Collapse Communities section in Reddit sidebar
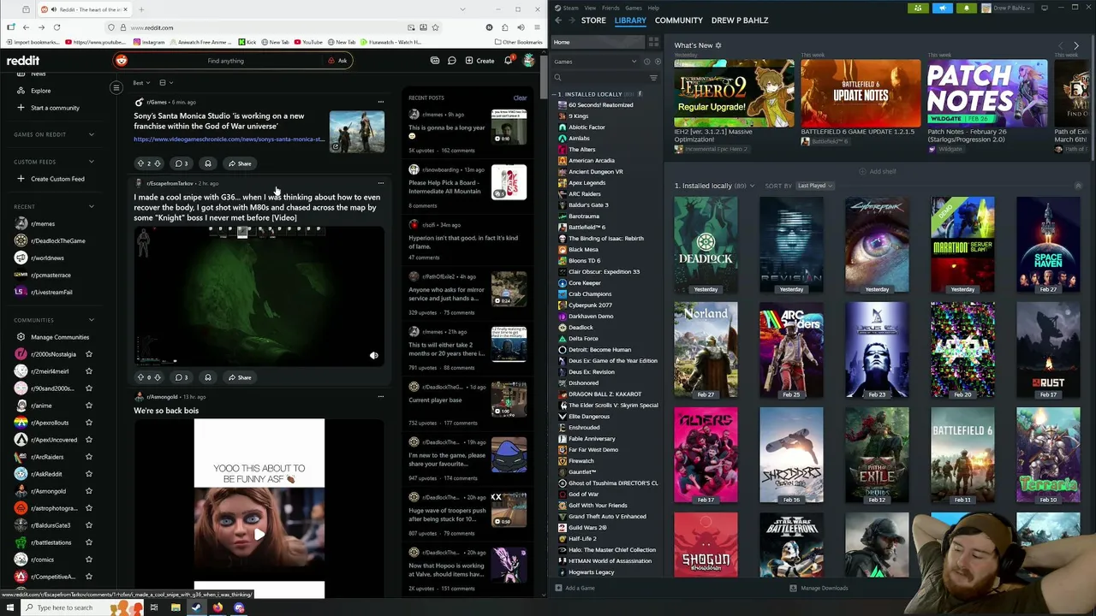 [92, 320]
